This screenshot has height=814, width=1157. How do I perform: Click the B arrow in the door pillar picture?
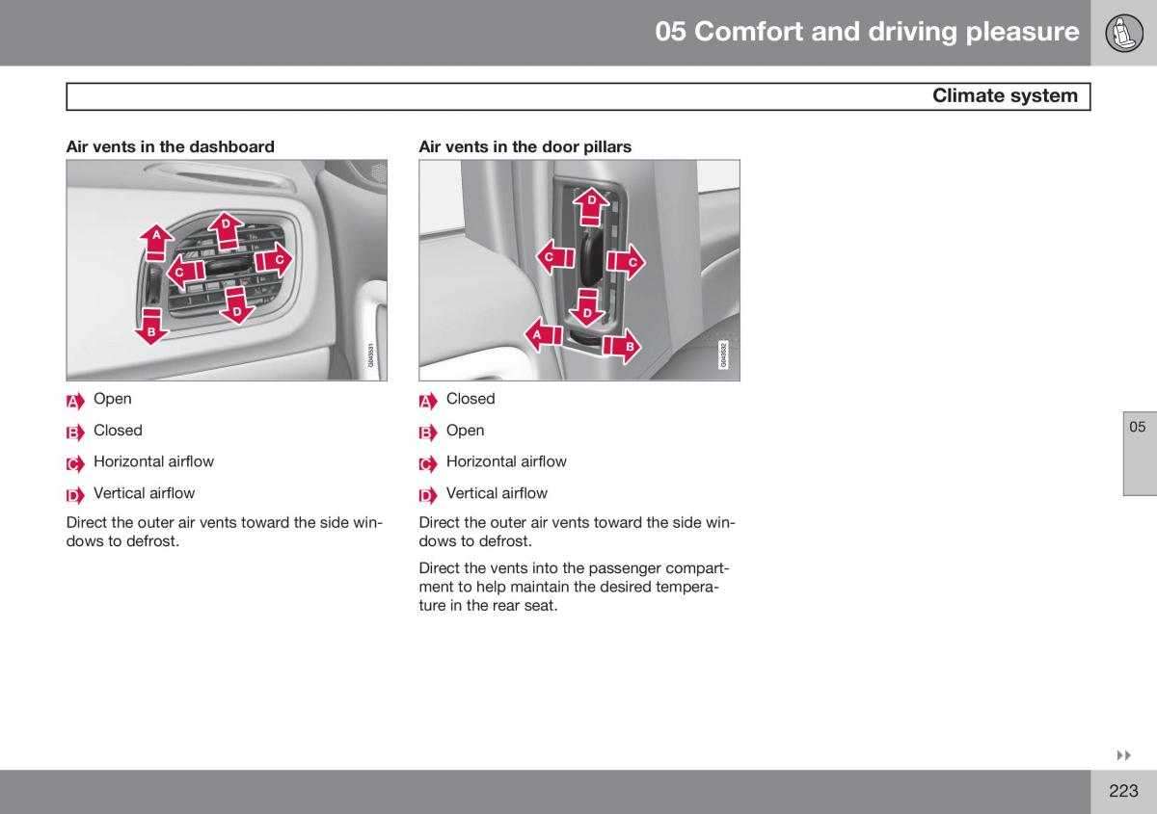pos(622,345)
